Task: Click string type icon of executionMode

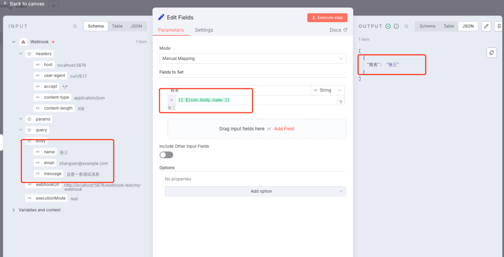Action: (29, 198)
